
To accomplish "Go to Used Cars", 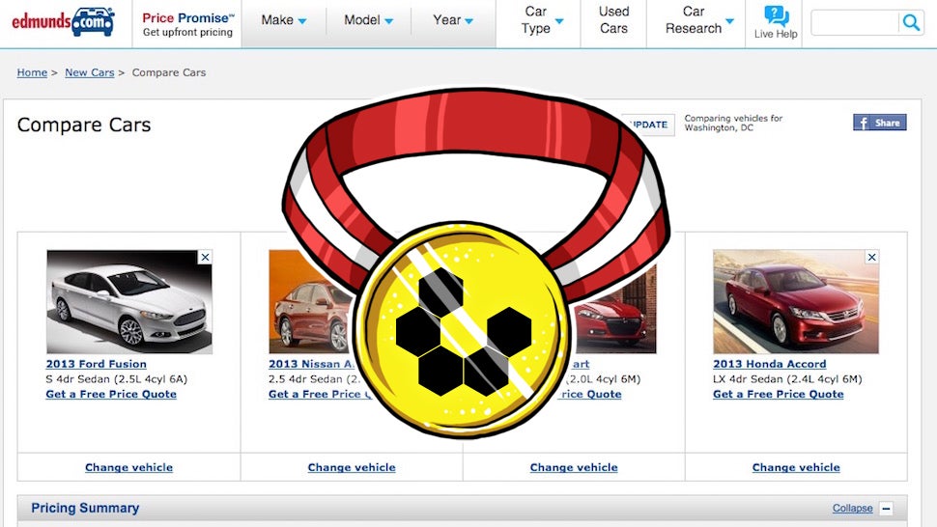I will (613, 19).
